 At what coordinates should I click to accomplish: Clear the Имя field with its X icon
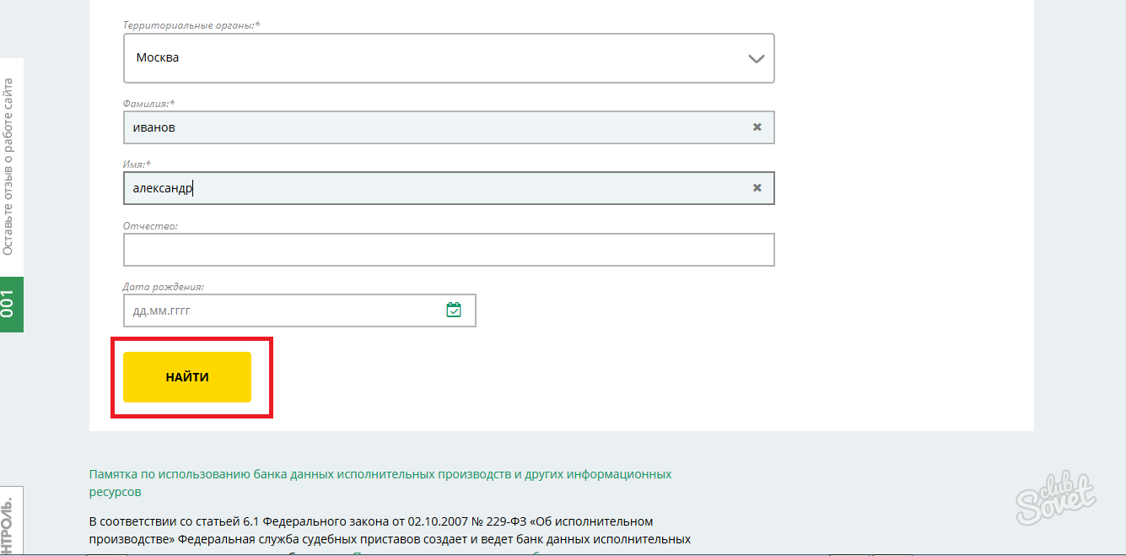(757, 188)
